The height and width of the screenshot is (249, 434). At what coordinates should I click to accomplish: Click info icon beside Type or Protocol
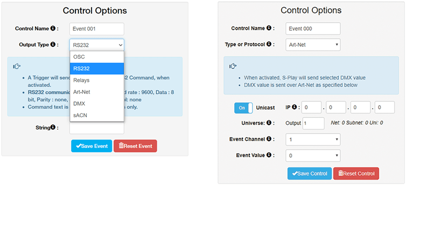point(269,44)
